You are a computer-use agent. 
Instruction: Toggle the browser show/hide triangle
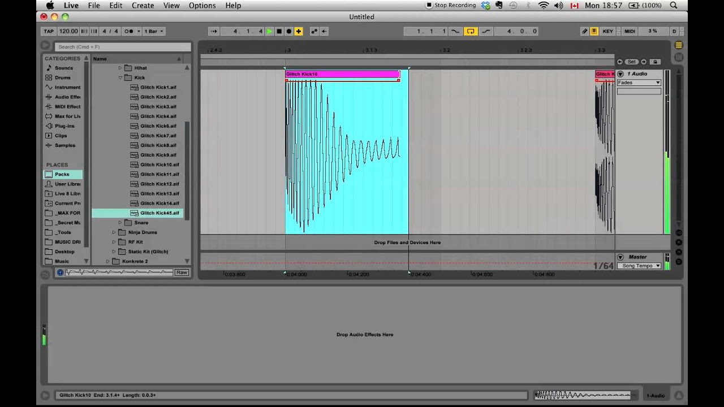click(x=45, y=46)
